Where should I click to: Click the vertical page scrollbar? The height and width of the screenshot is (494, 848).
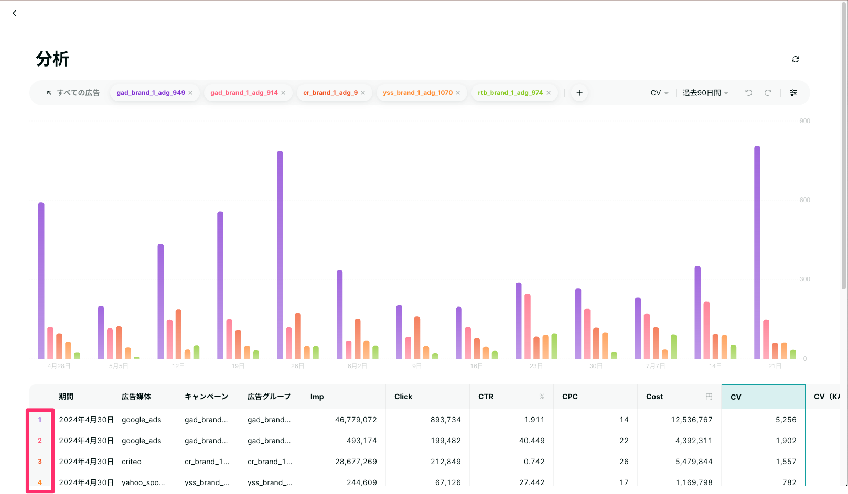[x=844, y=146]
